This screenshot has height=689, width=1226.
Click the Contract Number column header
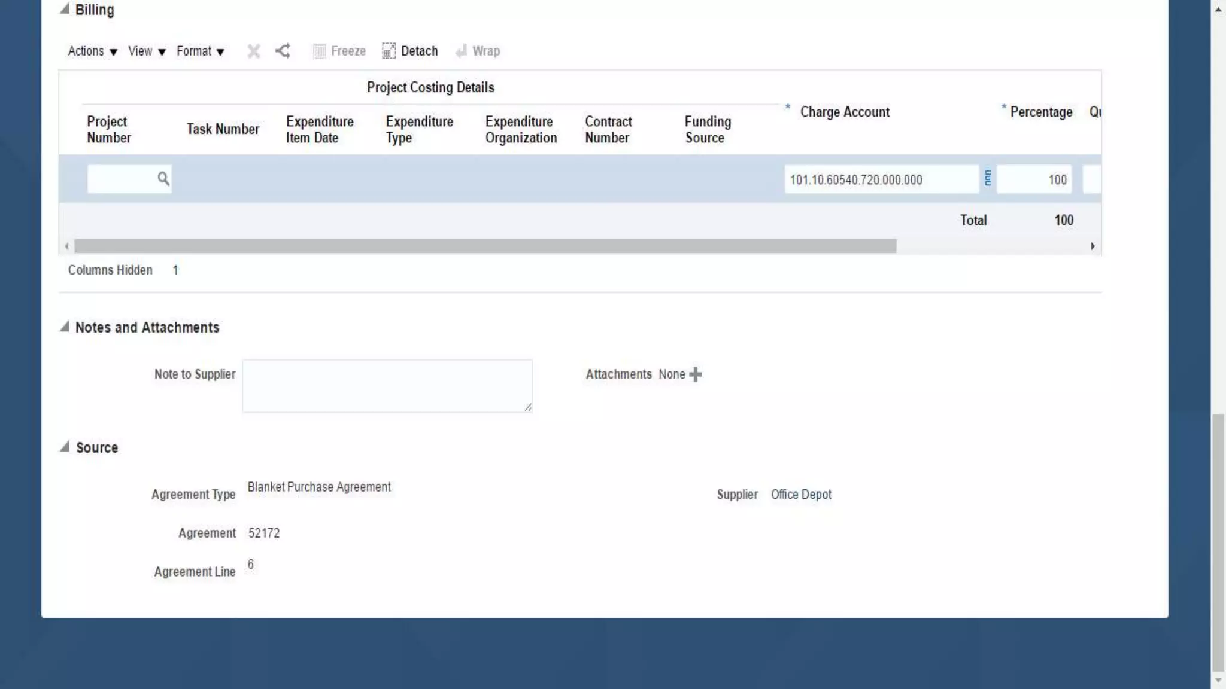click(608, 129)
